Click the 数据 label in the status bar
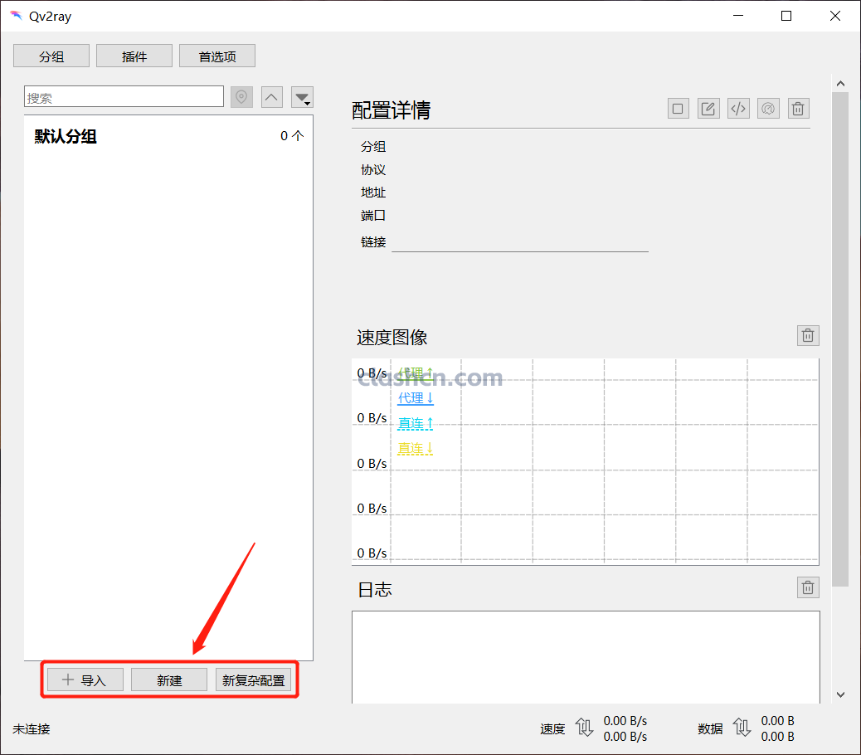Viewport: 861px width, 755px height. 710,728
